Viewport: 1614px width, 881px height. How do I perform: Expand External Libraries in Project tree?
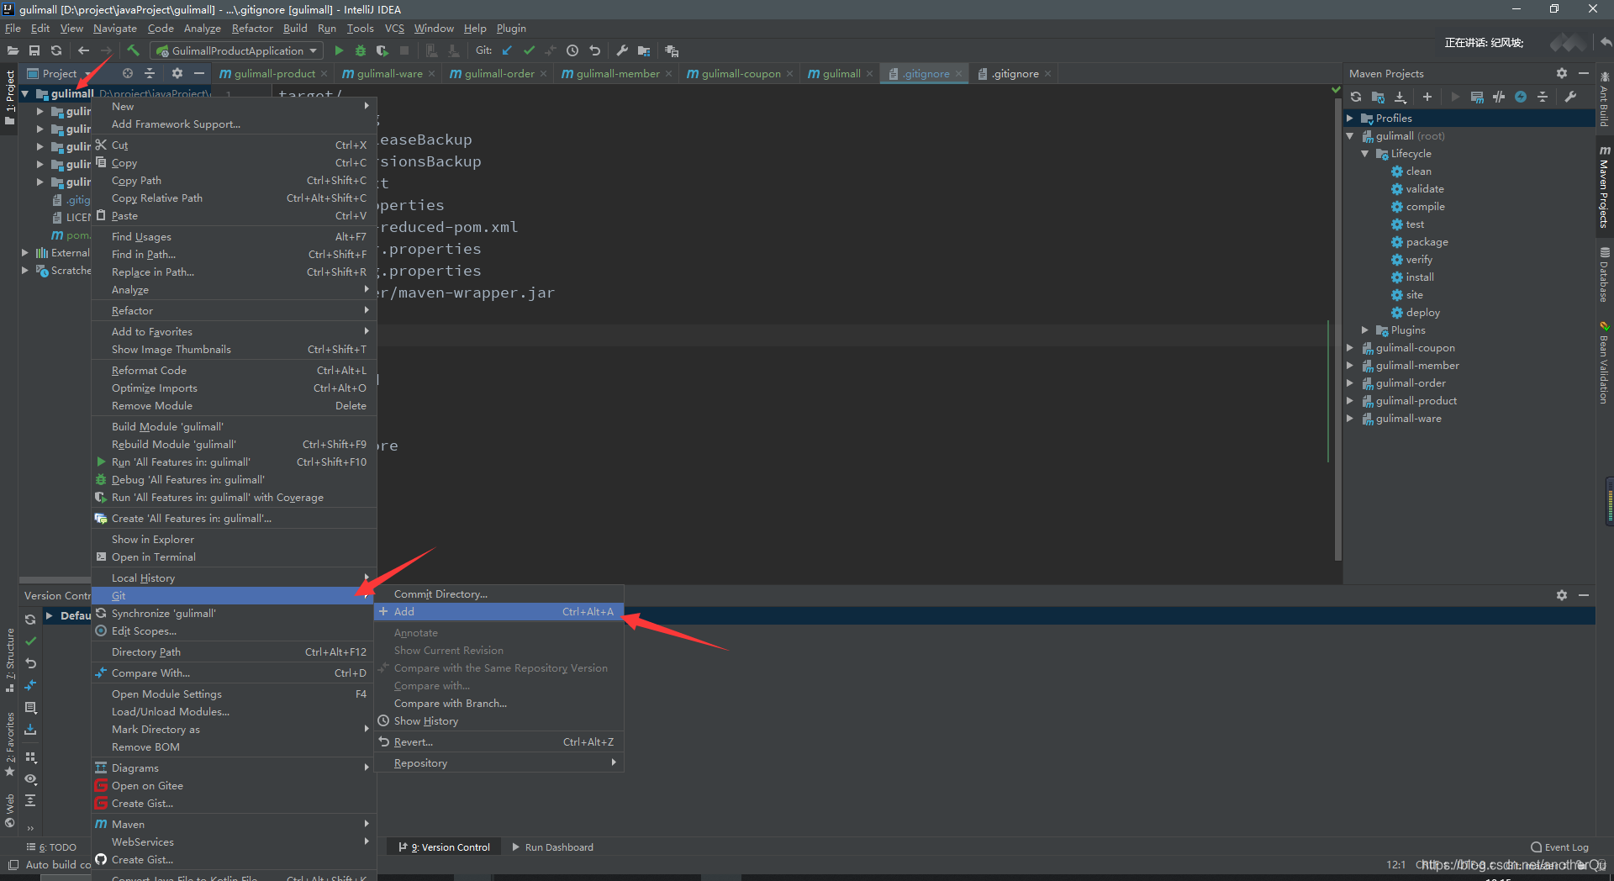pyautogui.click(x=25, y=253)
